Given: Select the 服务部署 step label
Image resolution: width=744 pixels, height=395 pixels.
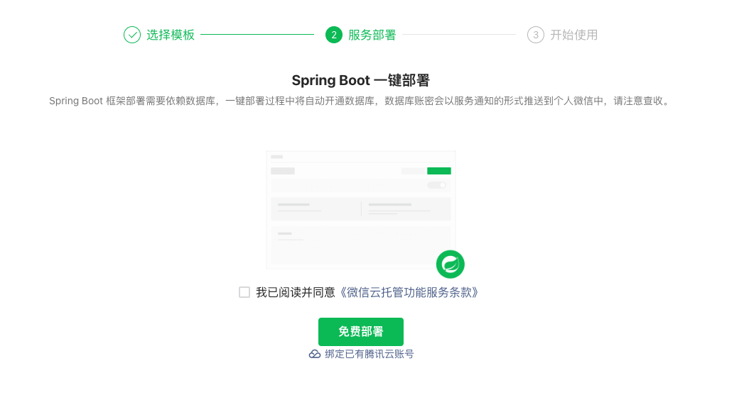Looking at the screenshot, I should tap(372, 35).
